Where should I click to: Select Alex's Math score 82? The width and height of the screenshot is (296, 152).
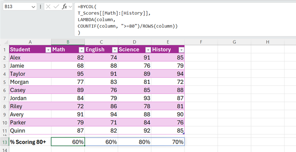(68, 58)
